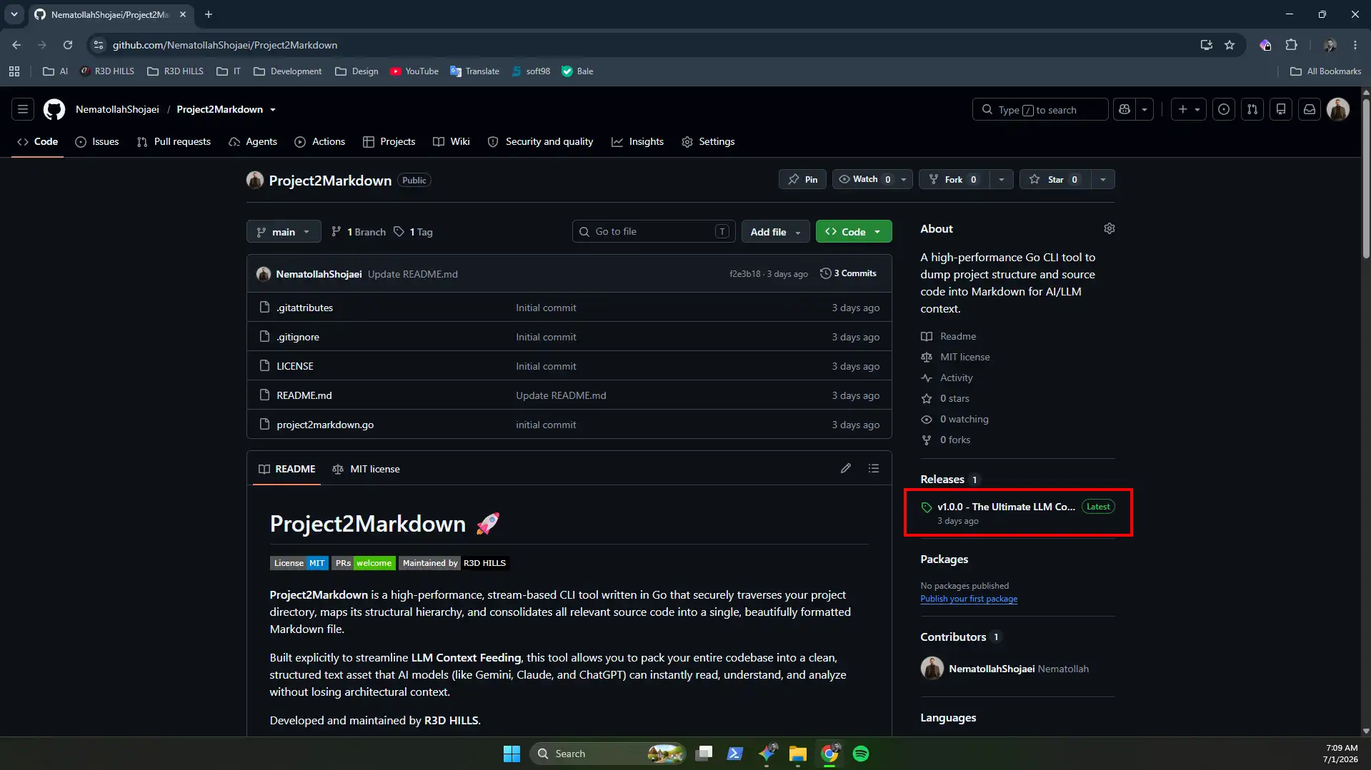Open user profile avatar menu
The width and height of the screenshot is (1371, 770).
click(x=1338, y=109)
